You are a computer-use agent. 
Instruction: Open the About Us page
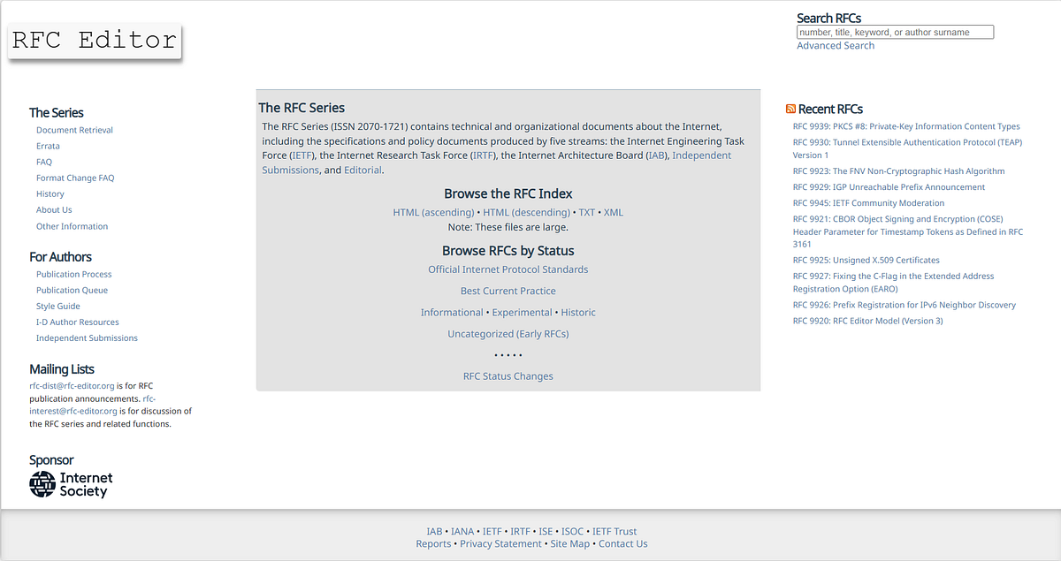pos(54,209)
